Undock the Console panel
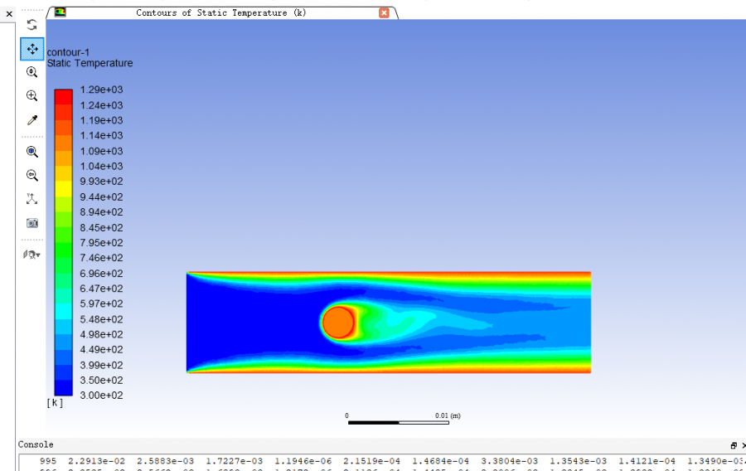This screenshot has width=746, height=471. [734, 445]
